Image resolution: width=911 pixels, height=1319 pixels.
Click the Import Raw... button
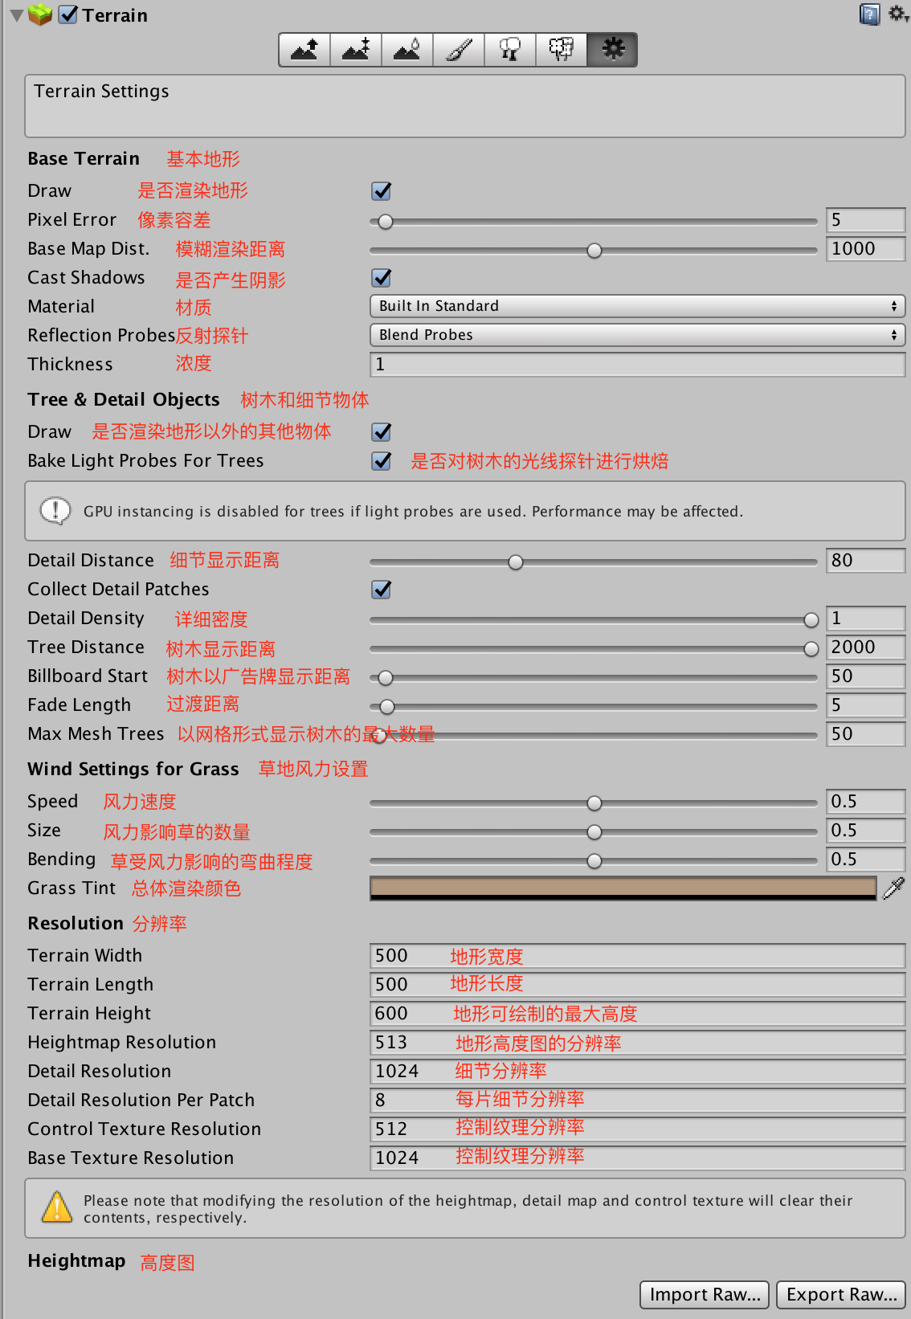pyautogui.click(x=705, y=1294)
